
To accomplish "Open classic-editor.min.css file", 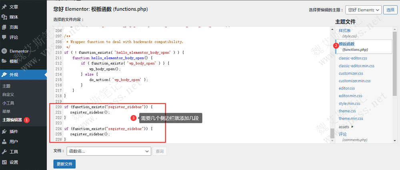I will point(357,66).
